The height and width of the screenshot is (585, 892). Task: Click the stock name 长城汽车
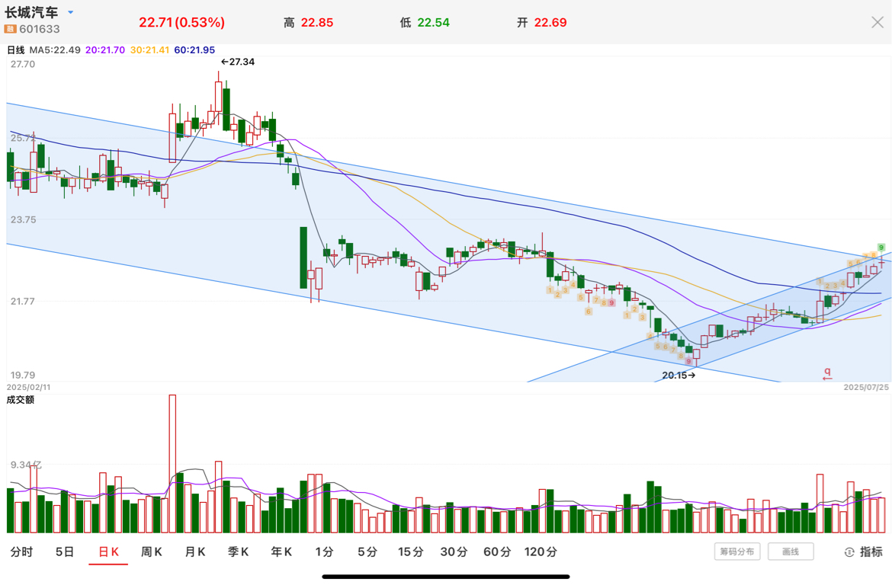(32, 12)
